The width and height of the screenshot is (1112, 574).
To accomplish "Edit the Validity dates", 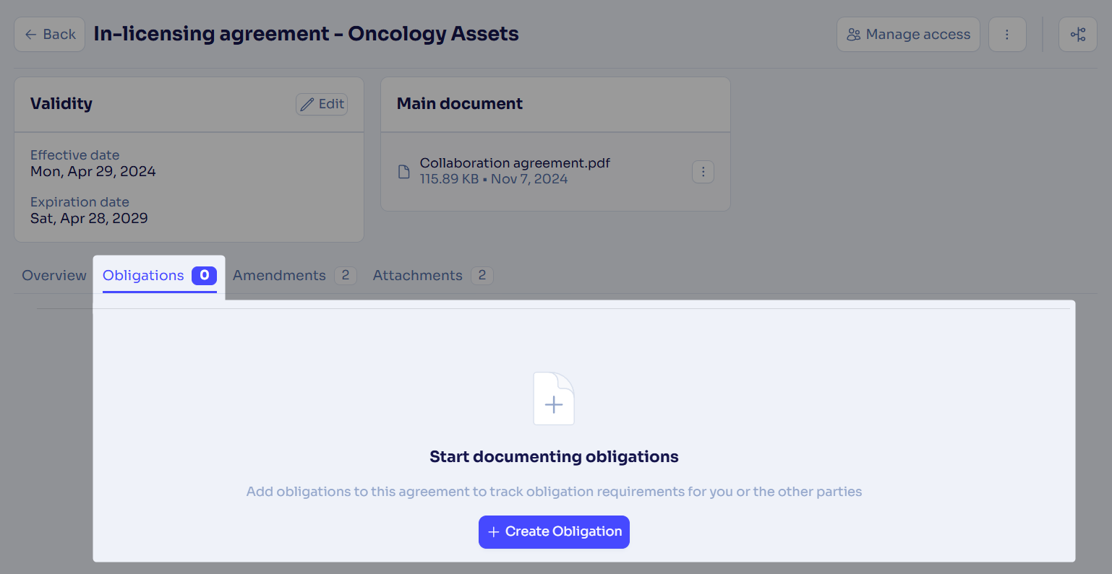I will [322, 104].
